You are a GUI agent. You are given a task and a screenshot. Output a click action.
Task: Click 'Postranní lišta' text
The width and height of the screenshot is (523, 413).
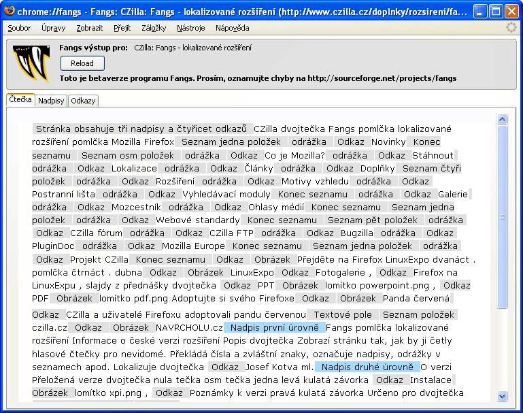[63, 195]
